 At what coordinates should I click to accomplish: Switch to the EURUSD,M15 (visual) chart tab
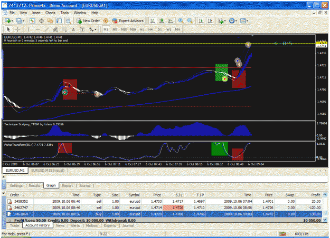(48, 171)
